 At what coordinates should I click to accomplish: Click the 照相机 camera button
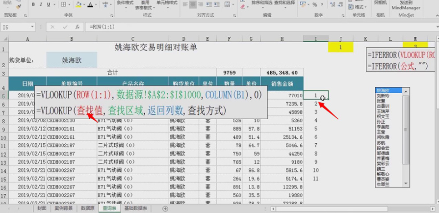pos(380,3)
